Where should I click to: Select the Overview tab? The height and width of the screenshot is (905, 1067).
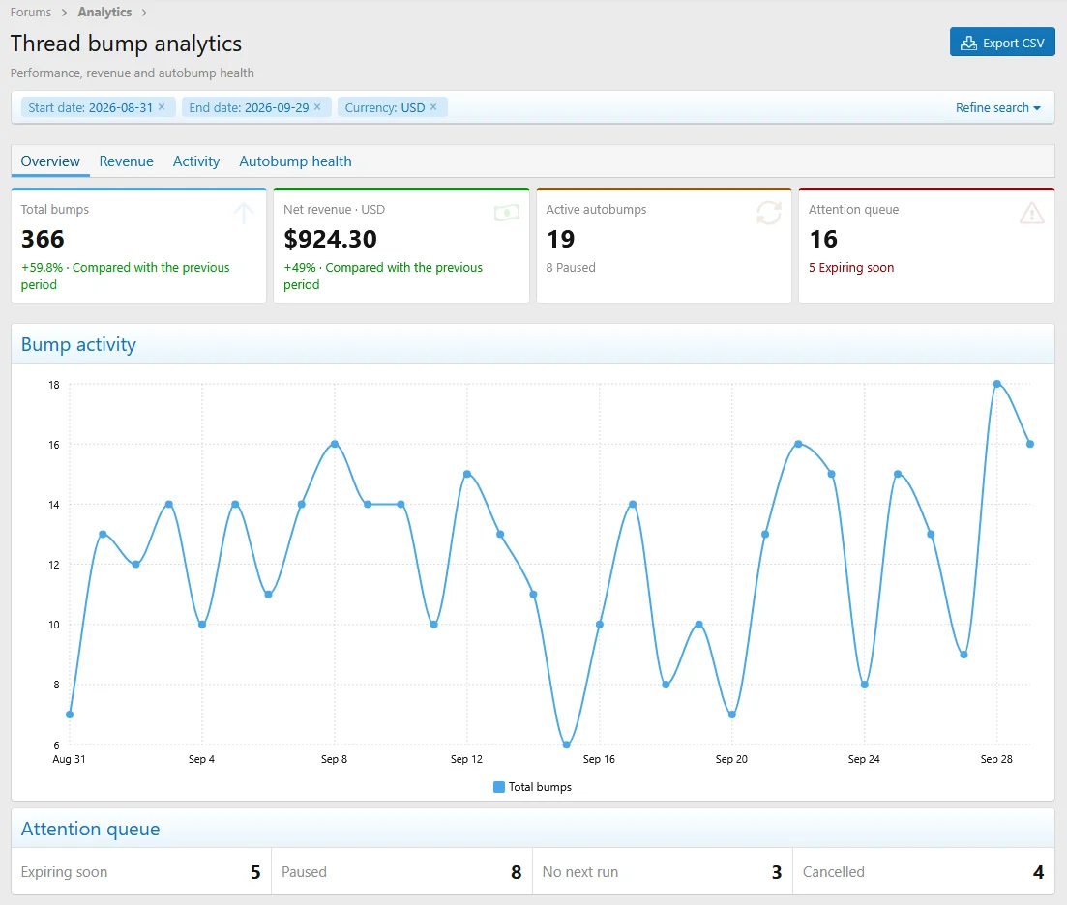click(x=50, y=161)
